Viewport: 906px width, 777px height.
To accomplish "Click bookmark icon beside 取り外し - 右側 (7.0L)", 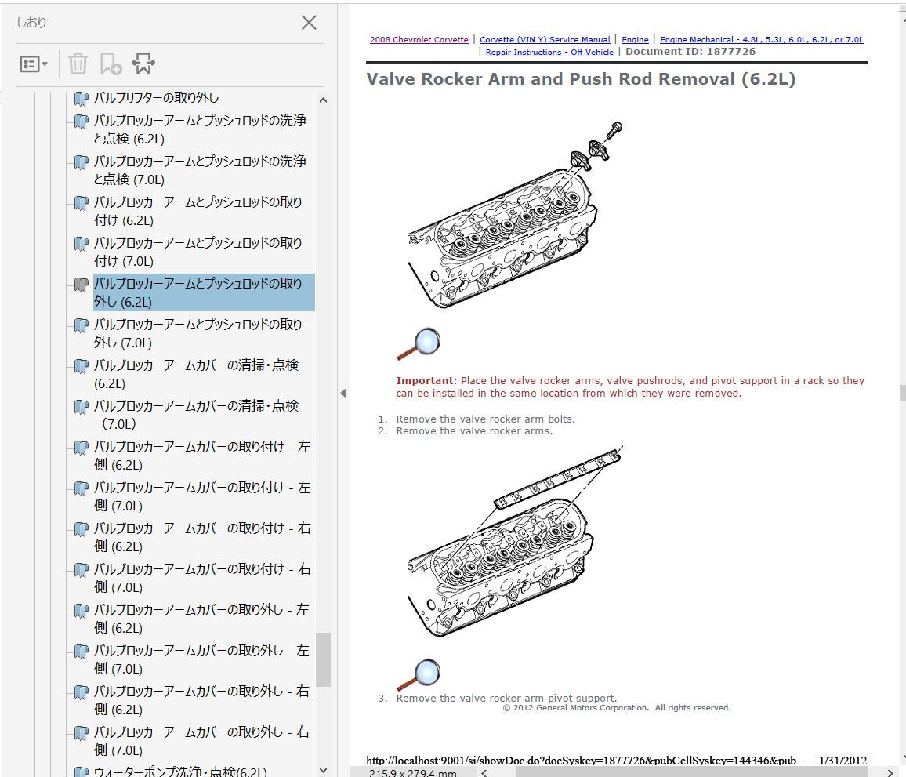I will [82, 733].
